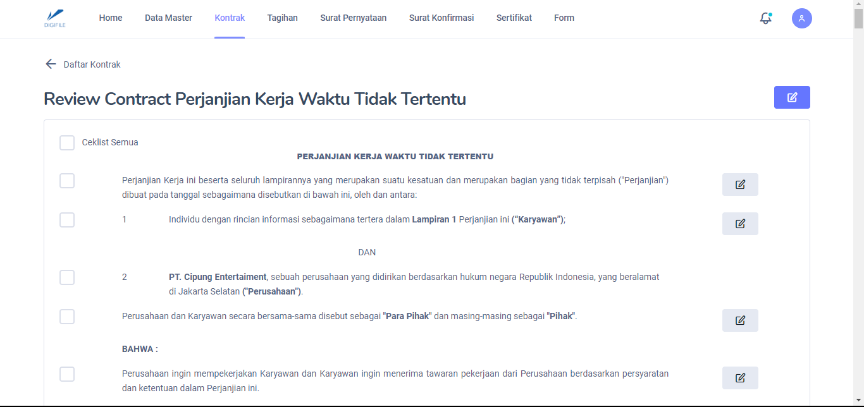
Task: Open the Data Master menu
Action: 168,18
